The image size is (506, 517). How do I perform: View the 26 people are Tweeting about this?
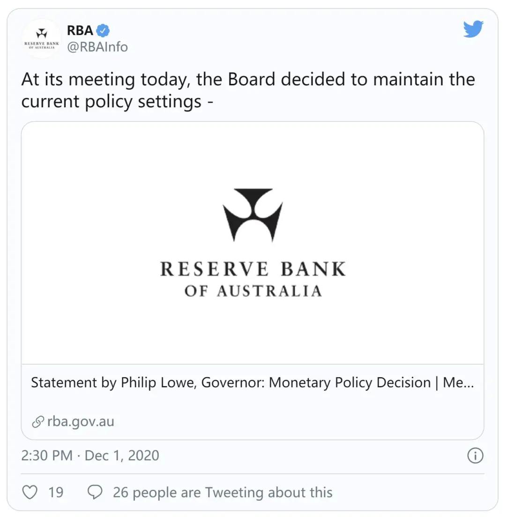(x=223, y=492)
